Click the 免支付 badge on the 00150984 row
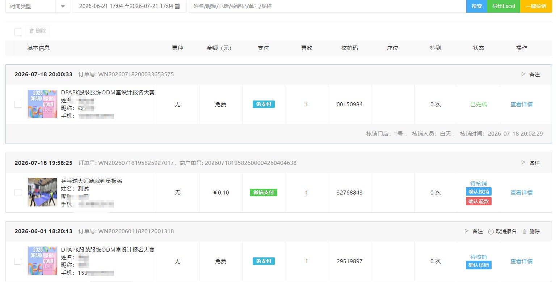 264,104
